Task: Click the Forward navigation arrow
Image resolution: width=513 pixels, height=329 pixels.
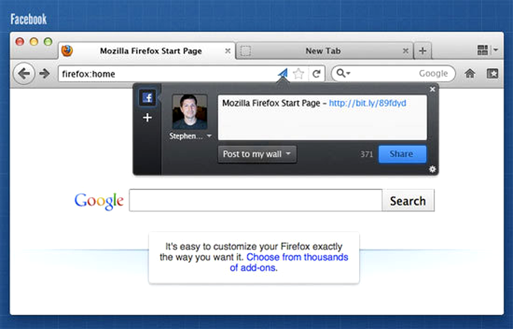Action: (44, 74)
